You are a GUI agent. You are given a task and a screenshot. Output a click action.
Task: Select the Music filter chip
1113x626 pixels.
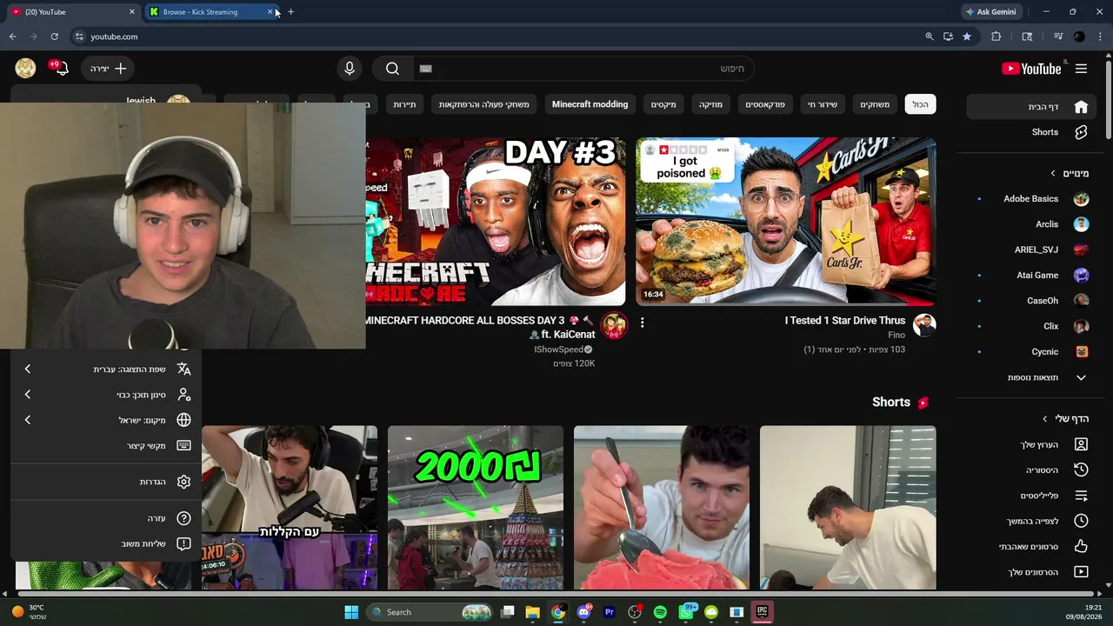coord(710,104)
